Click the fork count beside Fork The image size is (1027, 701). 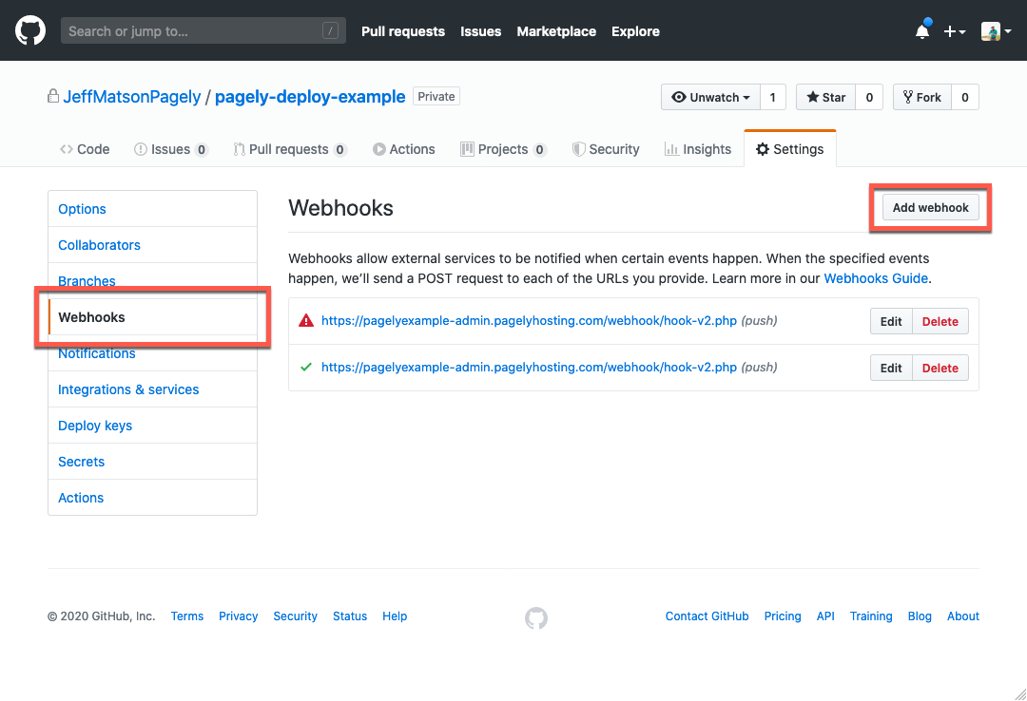pos(965,97)
